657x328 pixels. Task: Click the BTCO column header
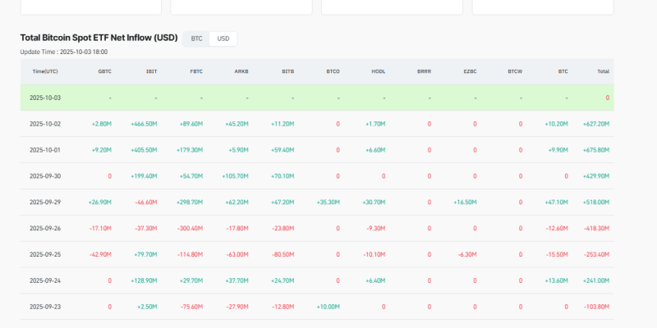(333, 71)
